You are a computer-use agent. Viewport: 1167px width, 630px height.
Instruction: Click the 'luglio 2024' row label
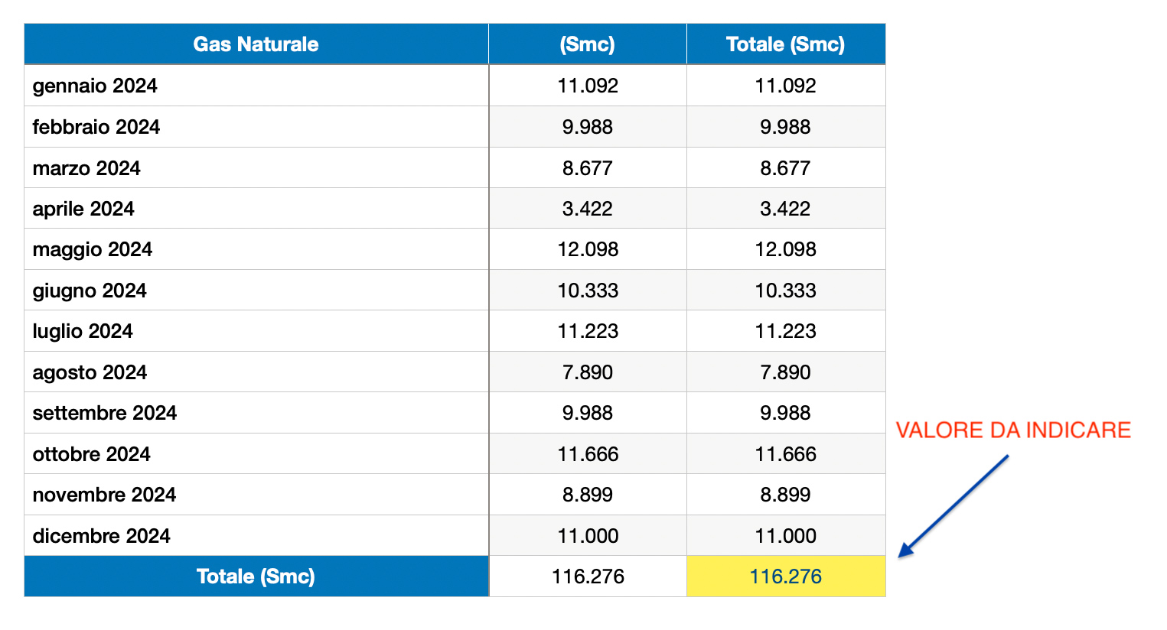(83, 331)
